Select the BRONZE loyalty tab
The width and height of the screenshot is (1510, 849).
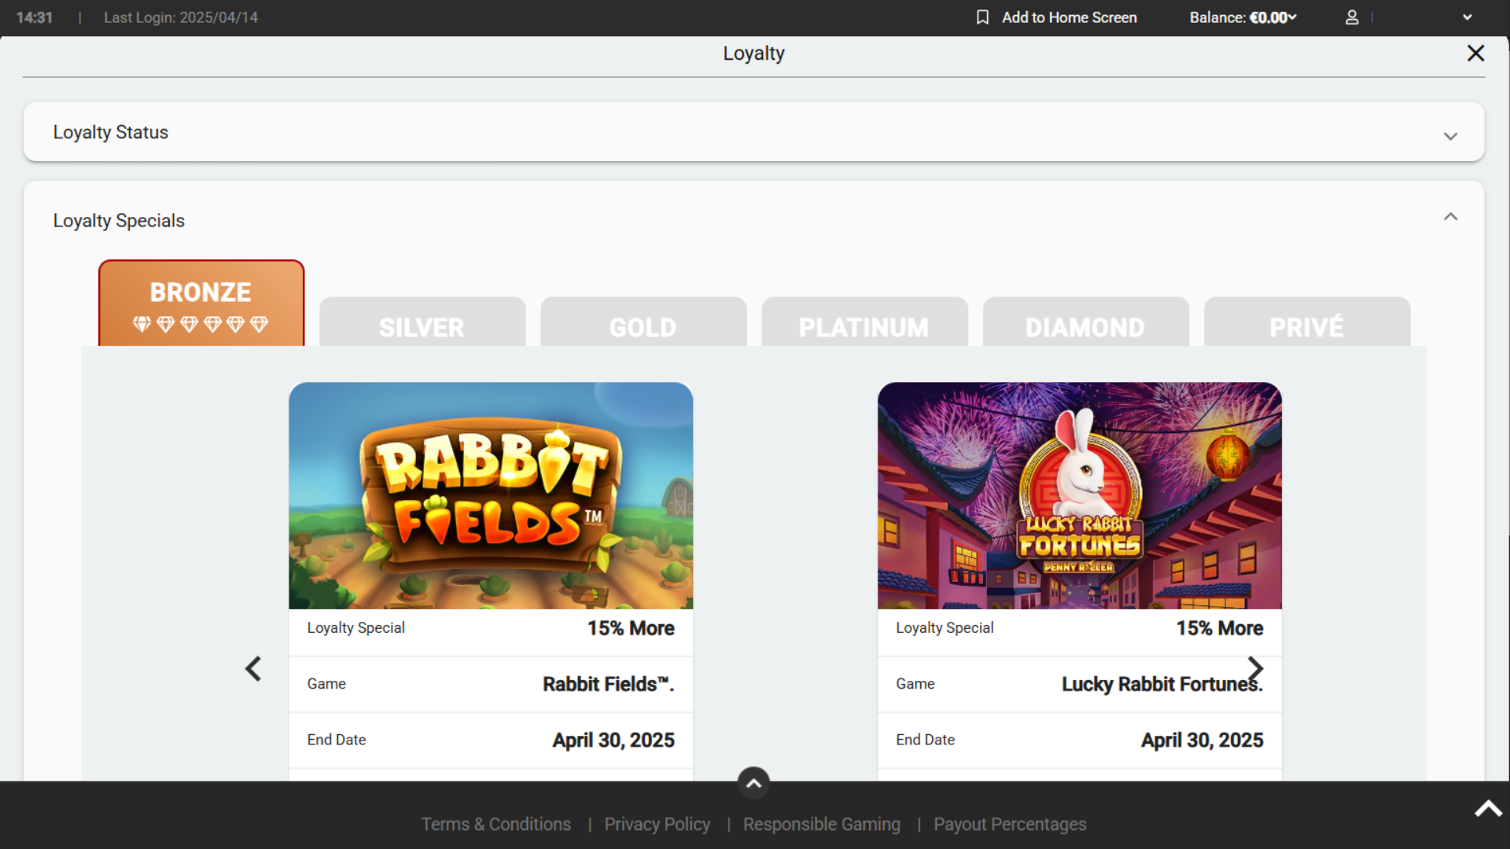201,303
